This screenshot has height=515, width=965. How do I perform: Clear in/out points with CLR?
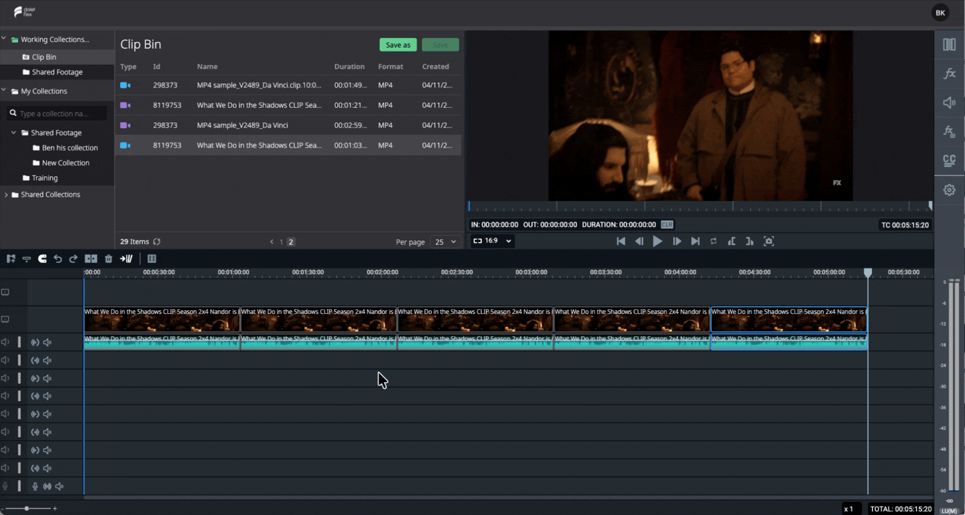click(667, 225)
